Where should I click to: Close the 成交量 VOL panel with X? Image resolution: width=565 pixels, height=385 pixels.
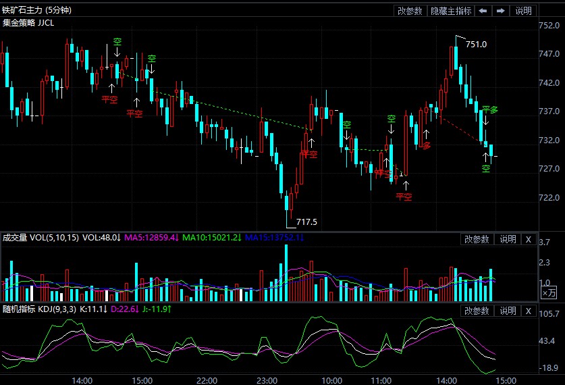tap(529, 239)
